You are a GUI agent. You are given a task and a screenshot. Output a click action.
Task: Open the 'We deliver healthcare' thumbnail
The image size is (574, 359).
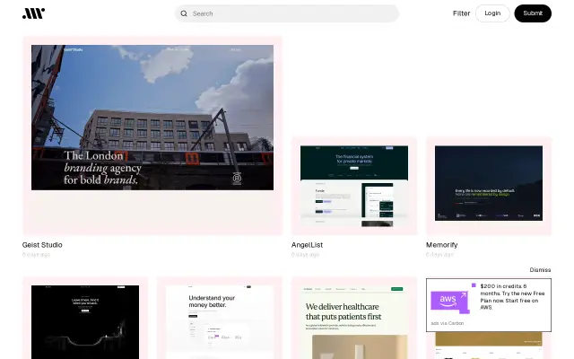(x=354, y=318)
